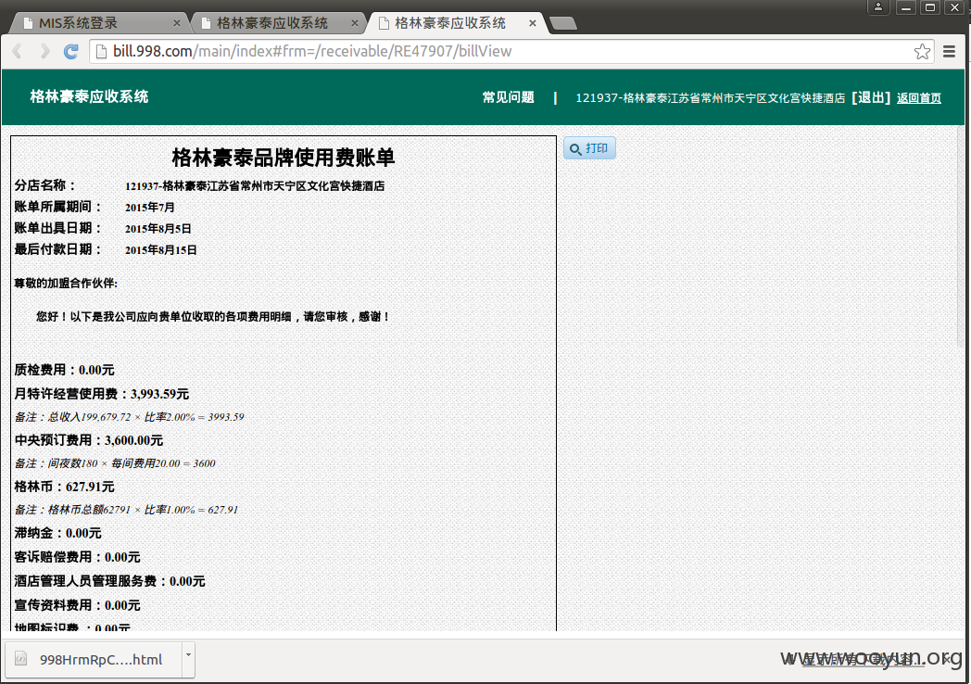Screen dimensions: 971x684
Task: Click the 格林豪泰应收系统 header logo text
Action: (x=89, y=96)
